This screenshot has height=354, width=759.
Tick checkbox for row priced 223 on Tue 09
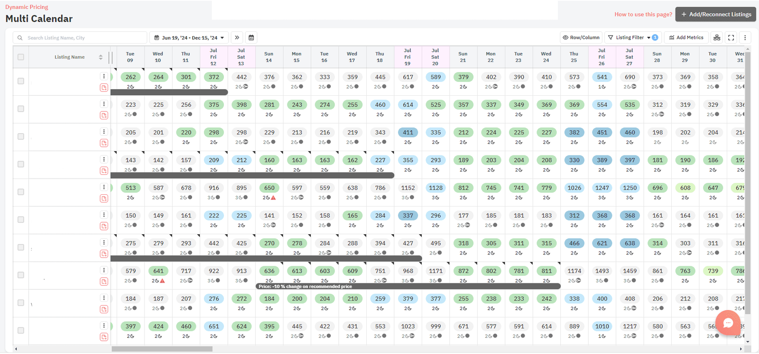21,109
